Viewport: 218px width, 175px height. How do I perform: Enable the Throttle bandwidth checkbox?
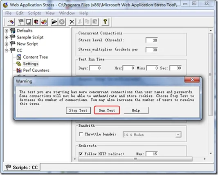coord(81,134)
